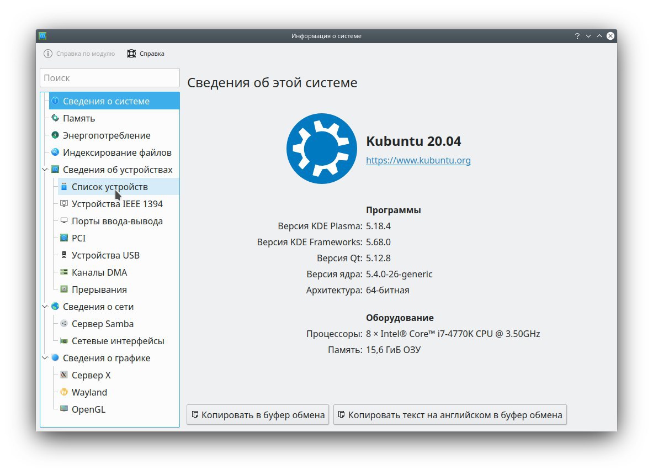Viewport: 653px width, 474px height.
Task: Click the Сервер X icon
Action: [x=63, y=375]
